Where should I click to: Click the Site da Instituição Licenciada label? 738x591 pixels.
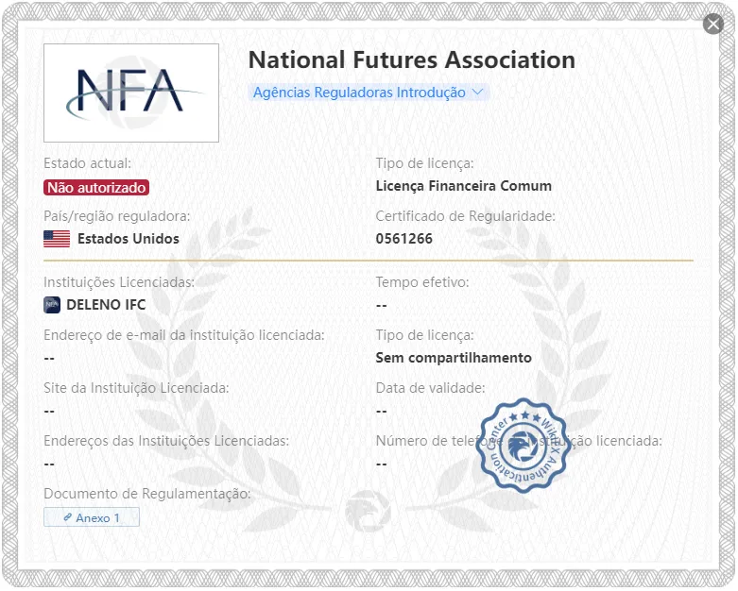136,388
